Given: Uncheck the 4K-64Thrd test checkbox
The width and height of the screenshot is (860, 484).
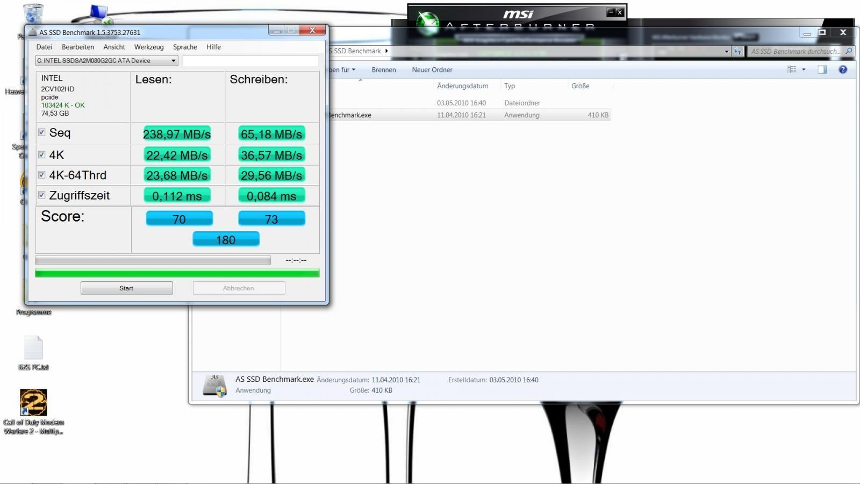Looking at the screenshot, I should click(x=41, y=175).
